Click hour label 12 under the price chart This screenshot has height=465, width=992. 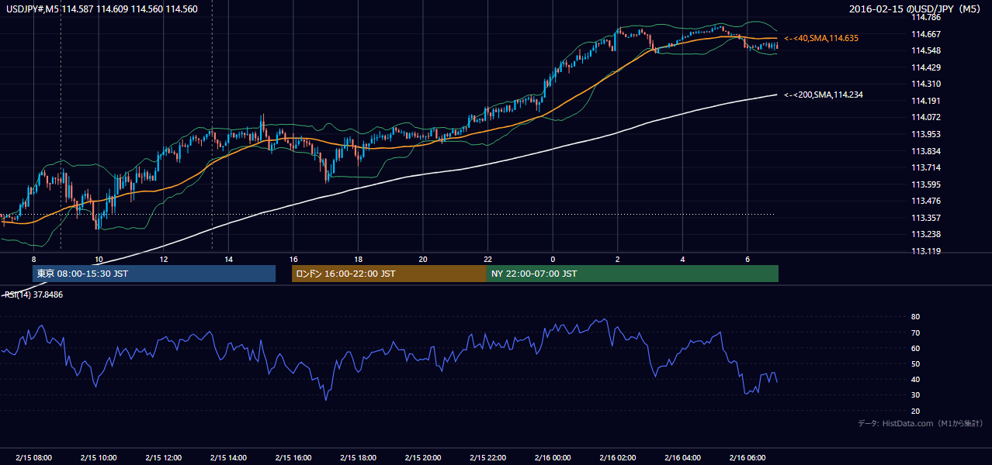tap(163, 259)
